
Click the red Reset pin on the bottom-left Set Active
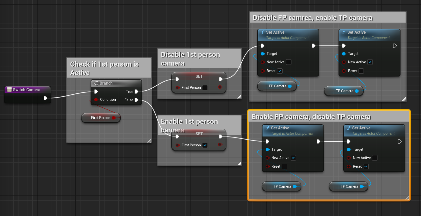coord(267,166)
